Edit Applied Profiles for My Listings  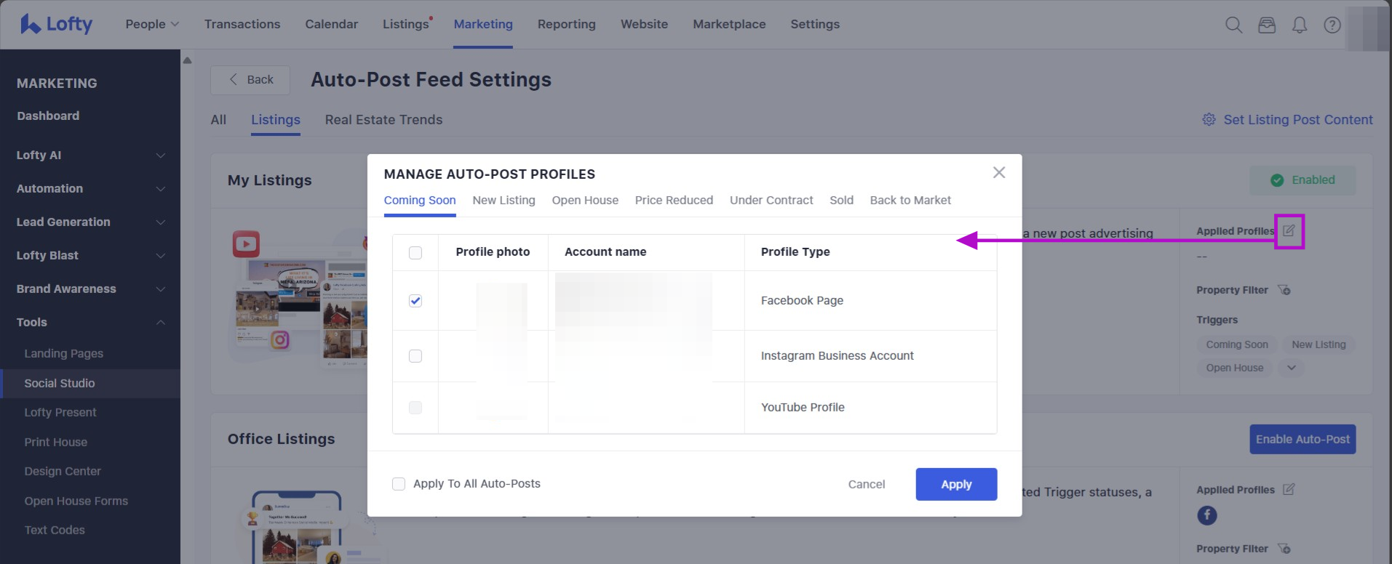click(1289, 231)
